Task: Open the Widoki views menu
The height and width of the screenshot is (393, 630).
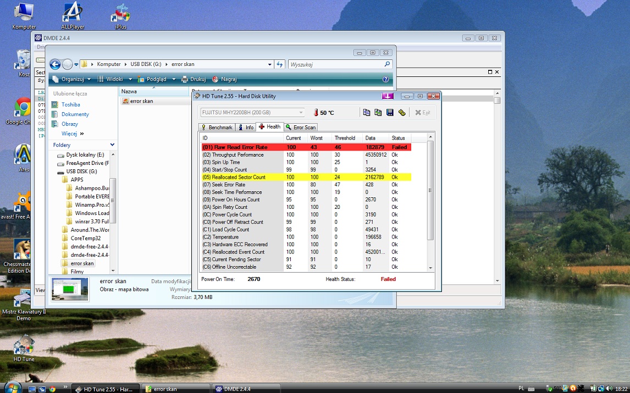Action: coord(114,79)
